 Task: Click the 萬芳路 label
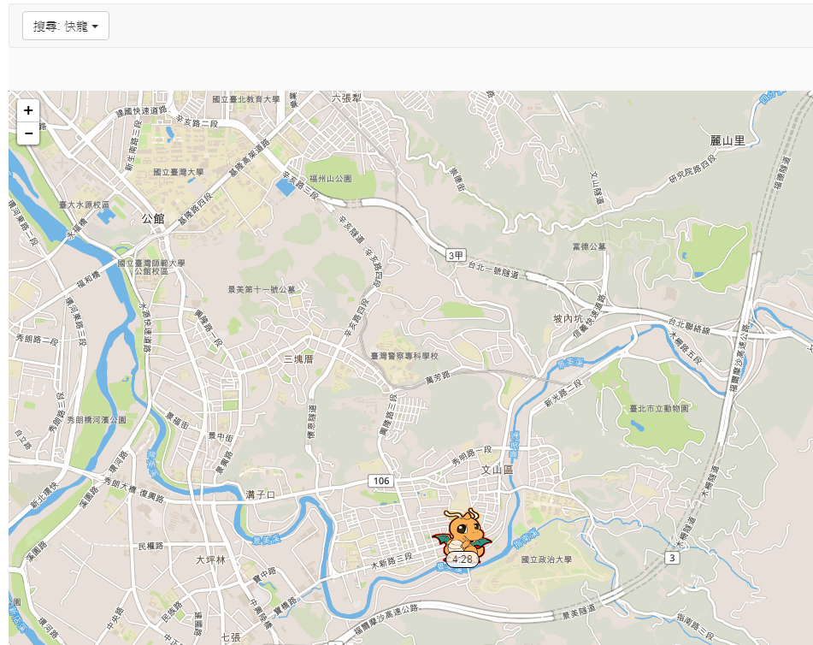[438, 377]
